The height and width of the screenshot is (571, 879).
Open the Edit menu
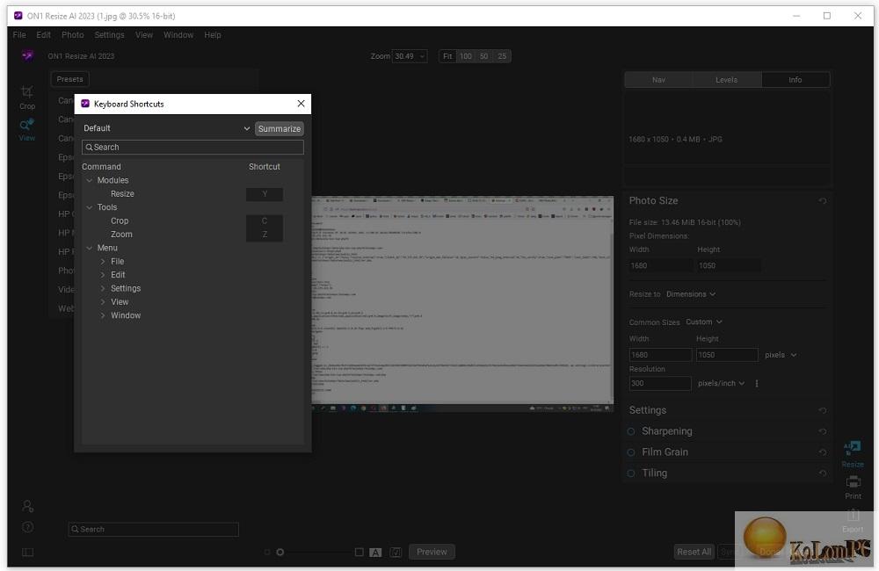pyautogui.click(x=43, y=35)
